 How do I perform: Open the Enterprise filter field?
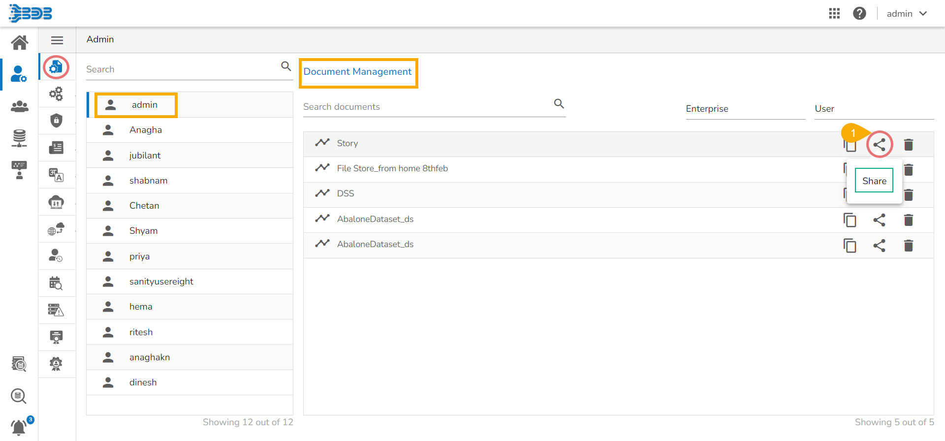point(745,109)
